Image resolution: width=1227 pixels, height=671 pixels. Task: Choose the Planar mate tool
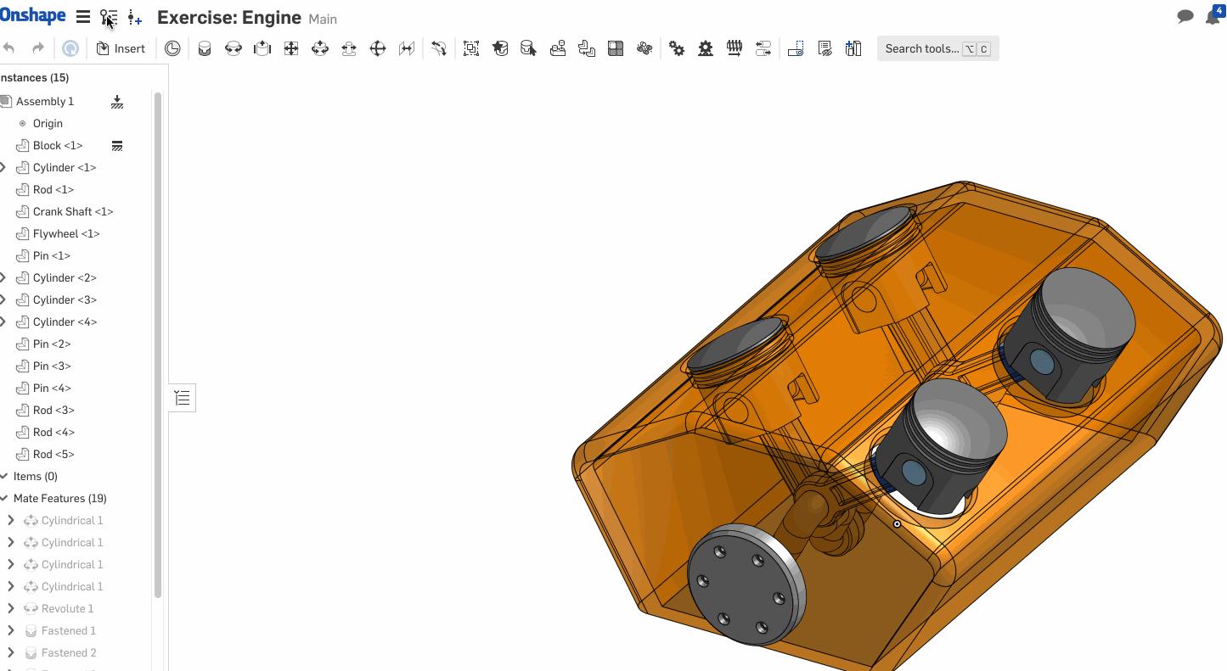coord(291,49)
